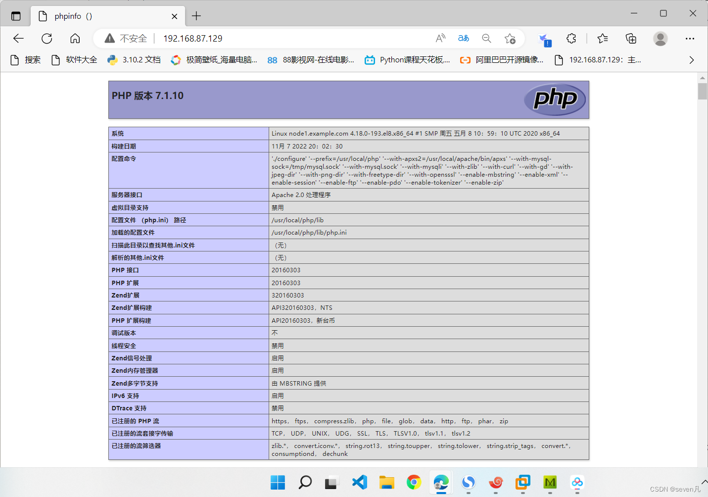This screenshot has width=708, height=497.
Task: Open VMware Workstation from taskbar
Action: pos(523,482)
